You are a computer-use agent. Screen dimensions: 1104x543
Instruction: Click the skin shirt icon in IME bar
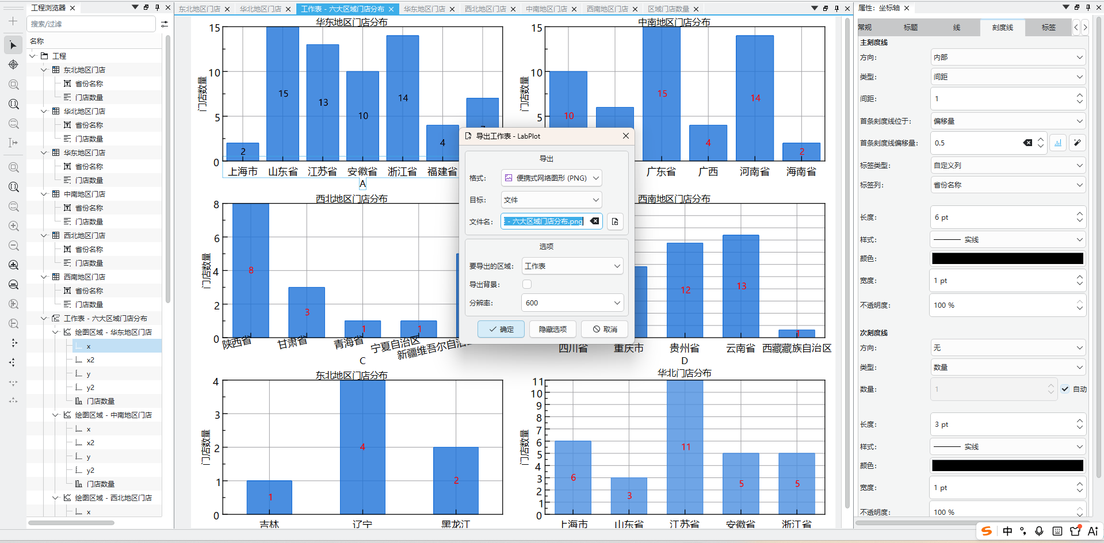tap(1075, 531)
